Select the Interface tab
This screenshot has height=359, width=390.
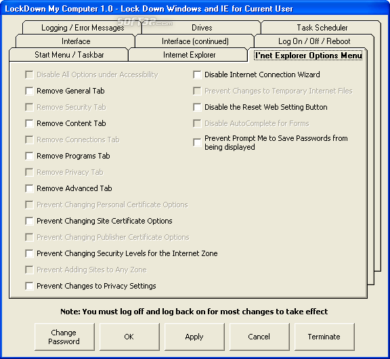[76, 41]
